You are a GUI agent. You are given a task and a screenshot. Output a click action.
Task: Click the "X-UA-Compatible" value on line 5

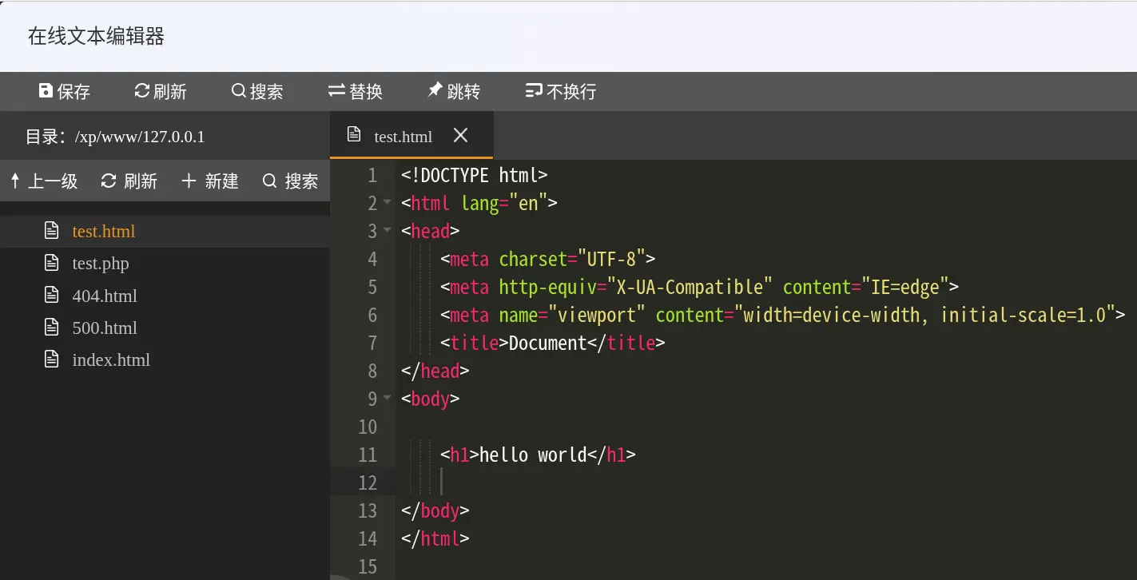[690, 287]
